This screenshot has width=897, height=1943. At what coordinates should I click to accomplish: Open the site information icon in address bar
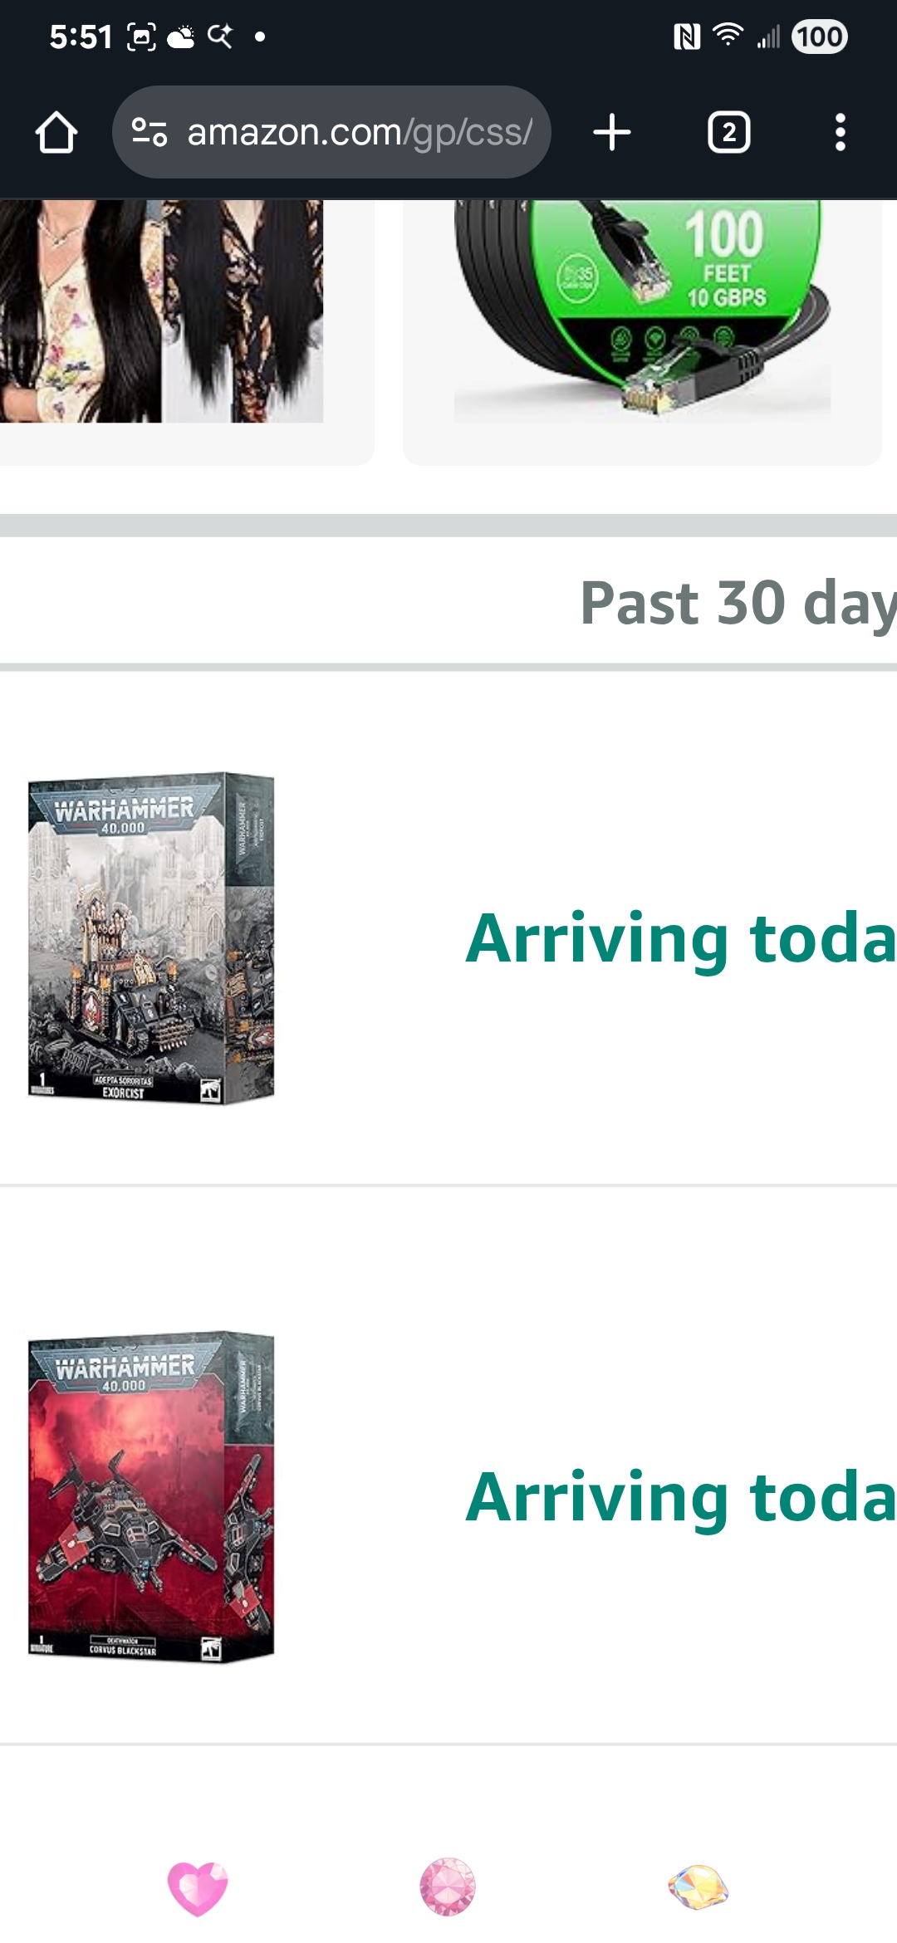(x=149, y=132)
